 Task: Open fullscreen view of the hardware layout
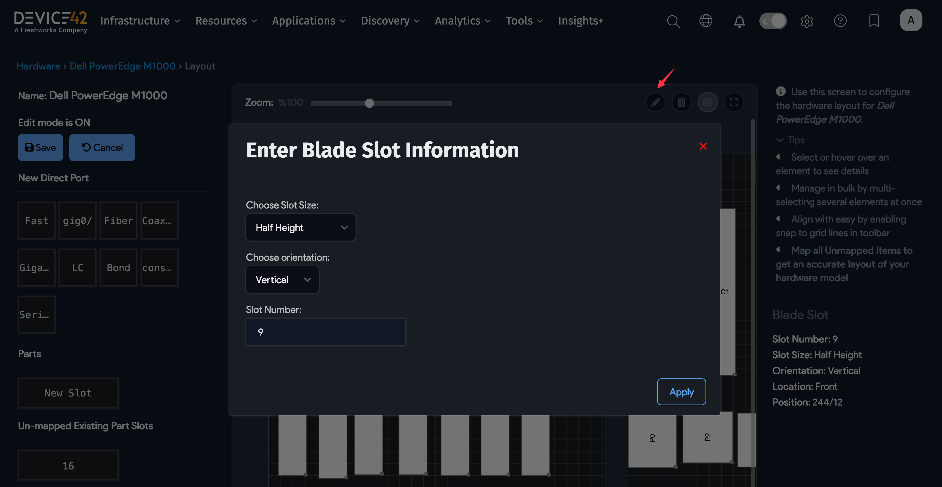[x=734, y=102]
